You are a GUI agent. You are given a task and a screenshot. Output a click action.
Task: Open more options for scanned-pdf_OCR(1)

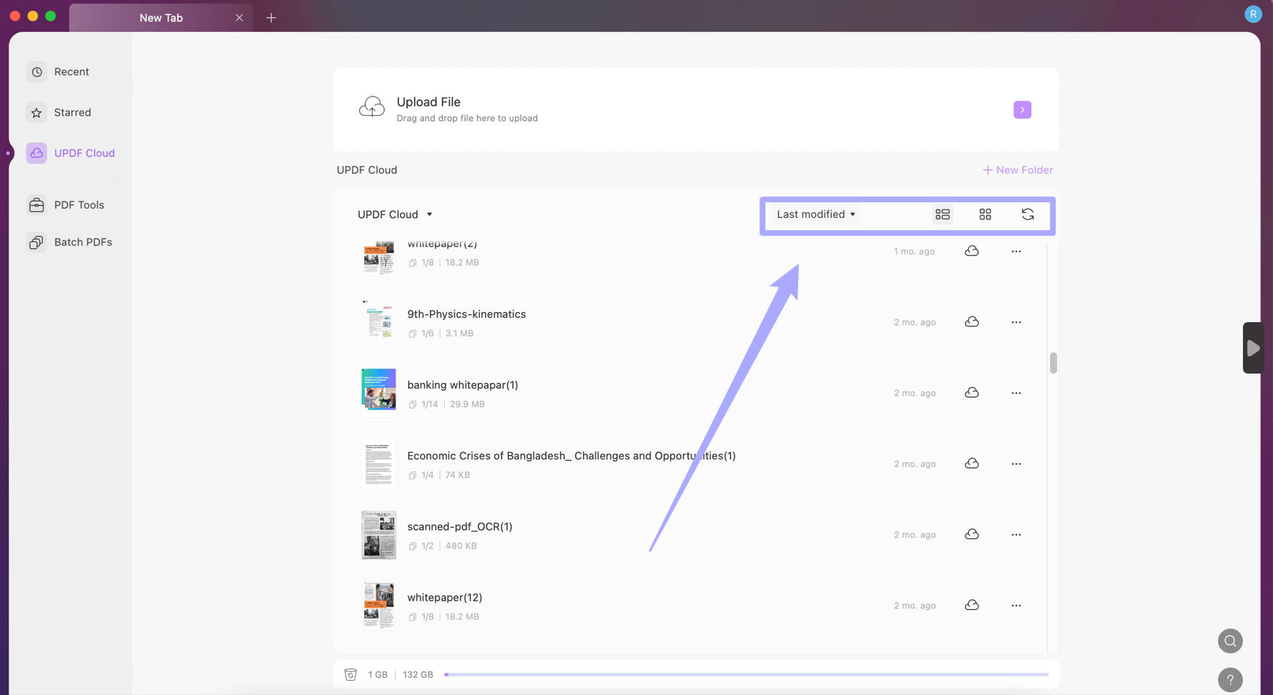pyautogui.click(x=1016, y=534)
